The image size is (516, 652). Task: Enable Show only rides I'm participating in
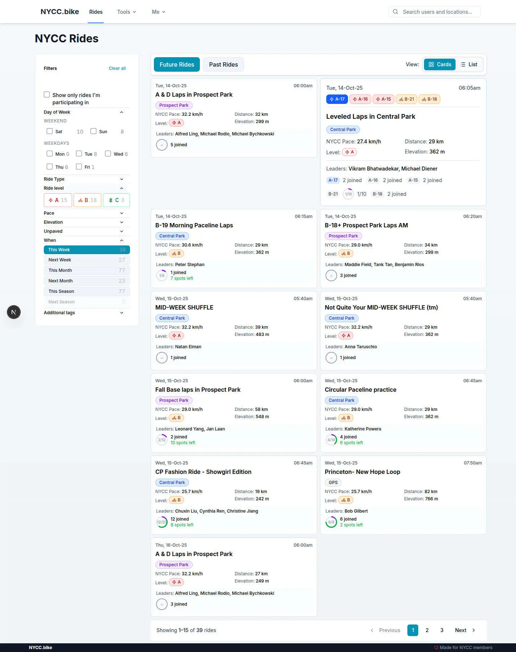point(47,94)
